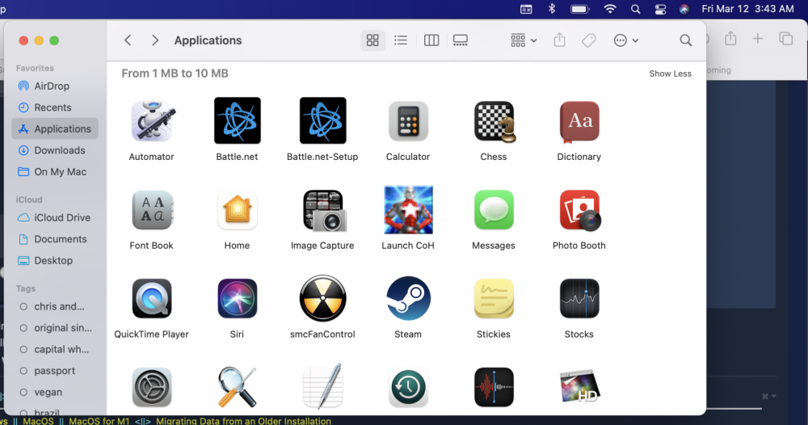Click the Share button in background window
The image size is (808, 425).
730,38
